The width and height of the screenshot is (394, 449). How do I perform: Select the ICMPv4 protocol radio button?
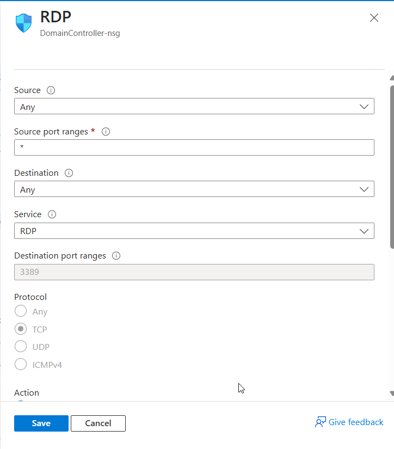[x=21, y=364]
